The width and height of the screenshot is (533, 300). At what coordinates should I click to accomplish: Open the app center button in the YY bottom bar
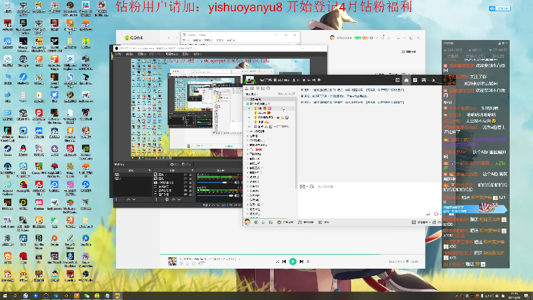pyautogui.click(x=324, y=222)
